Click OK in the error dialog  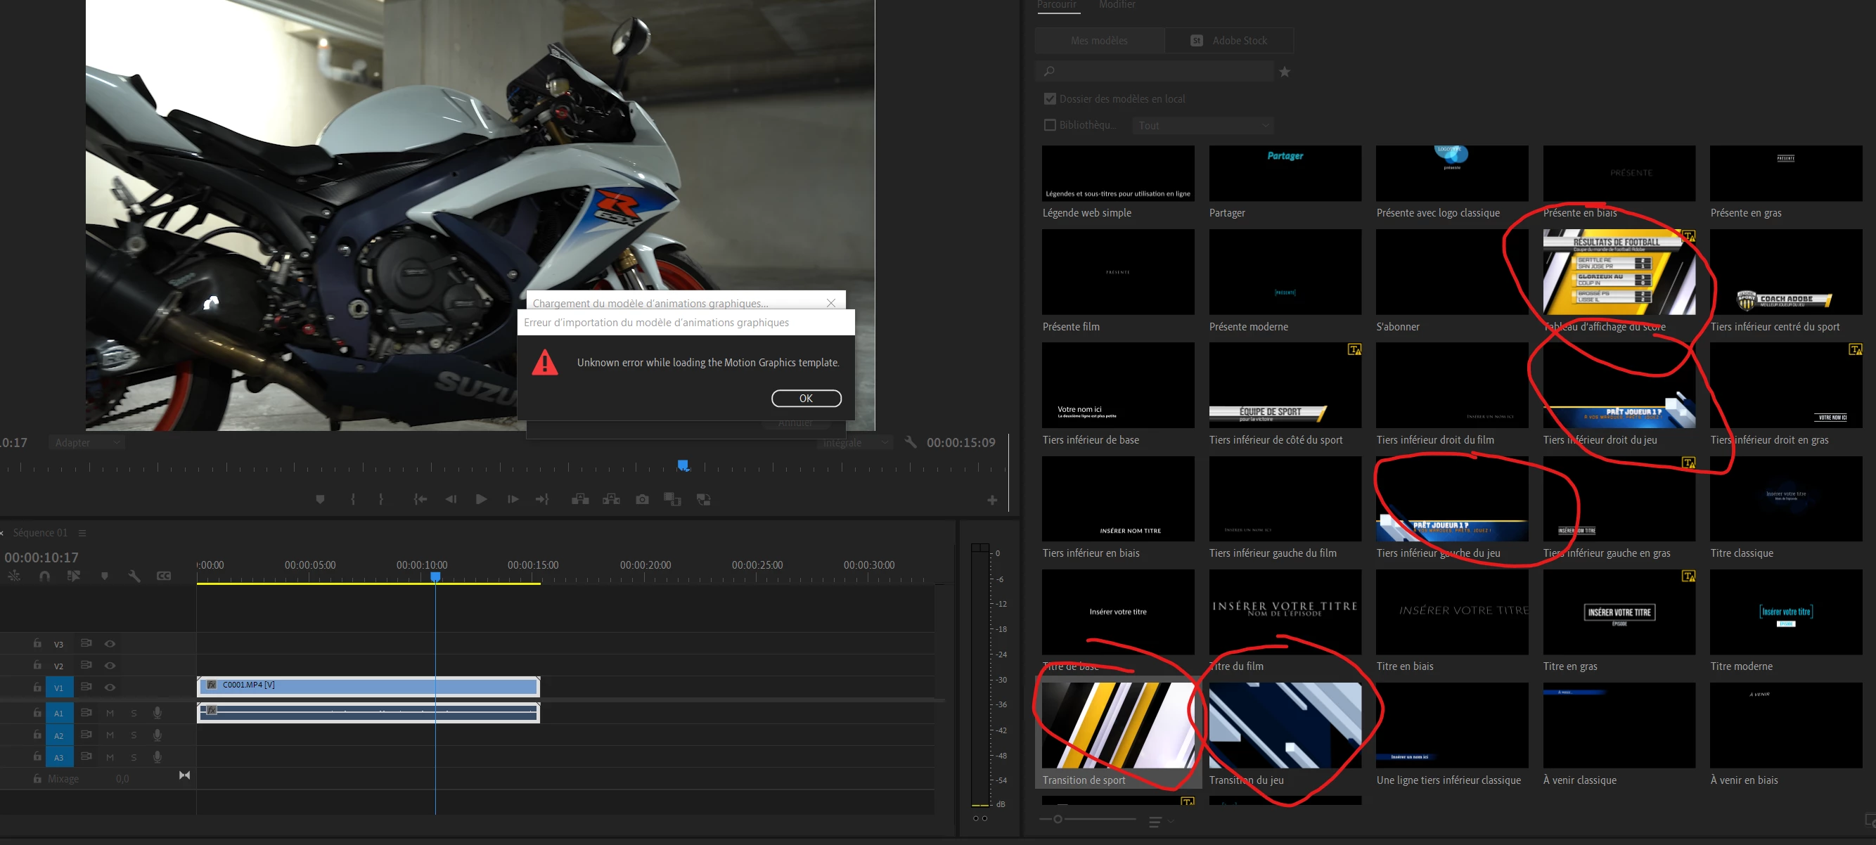(806, 398)
